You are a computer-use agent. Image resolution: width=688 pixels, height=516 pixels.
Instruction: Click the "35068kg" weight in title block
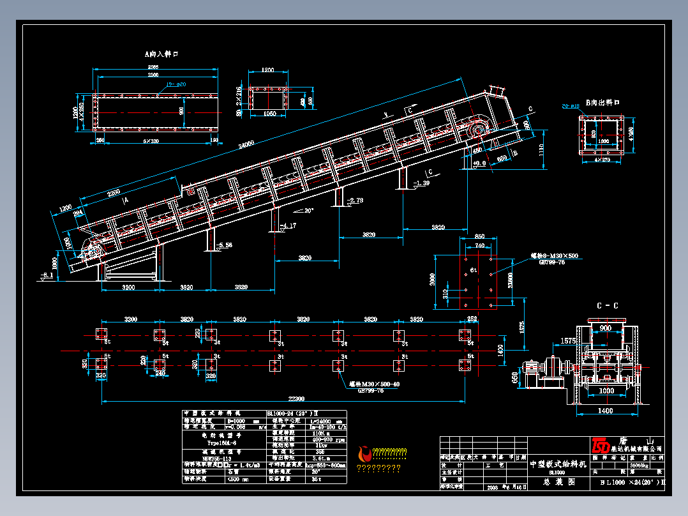pyautogui.click(x=639, y=465)
